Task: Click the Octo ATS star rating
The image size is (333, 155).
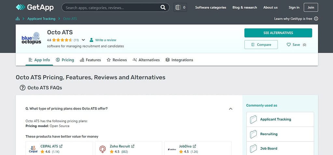Action: [62, 40]
